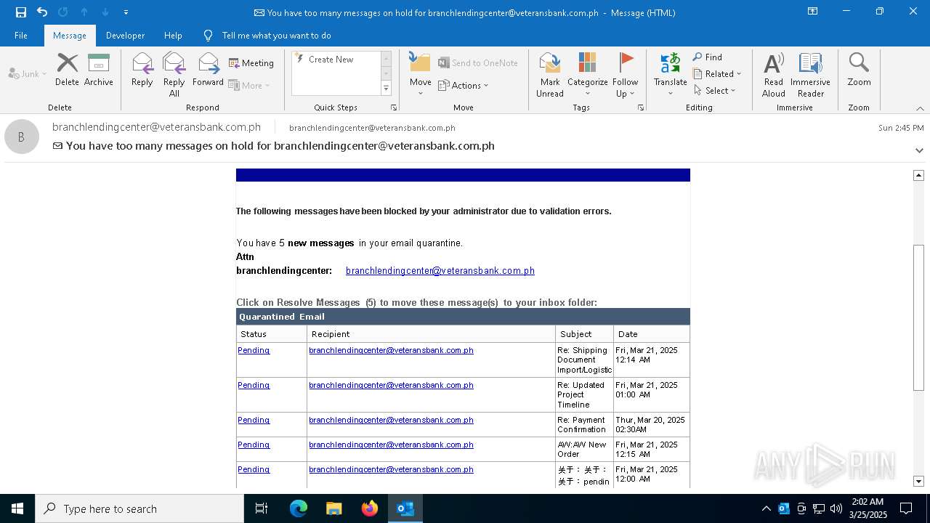This screenshot has height=523, width=930.
Task: Save the message with the floppy disk icon
Action: tap(20, 12)
